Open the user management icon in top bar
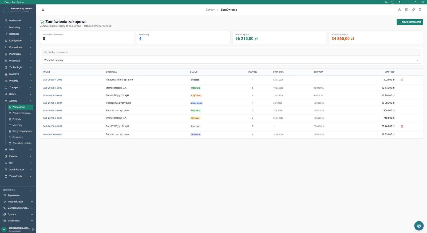 [x=400, y=10]
